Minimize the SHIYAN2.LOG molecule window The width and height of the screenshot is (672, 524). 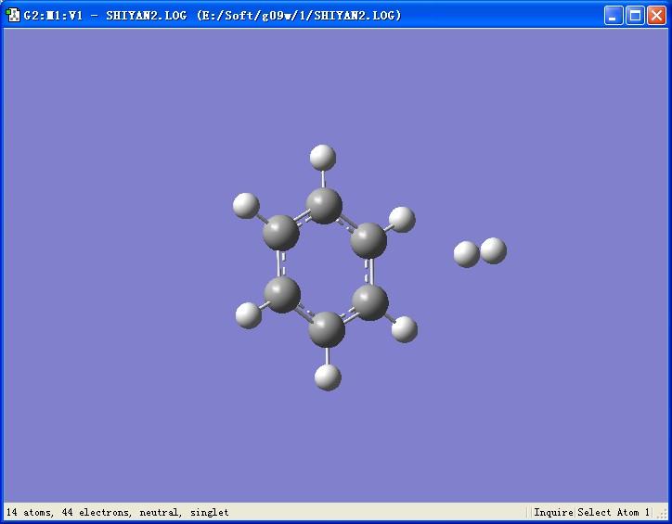(614, 16)
